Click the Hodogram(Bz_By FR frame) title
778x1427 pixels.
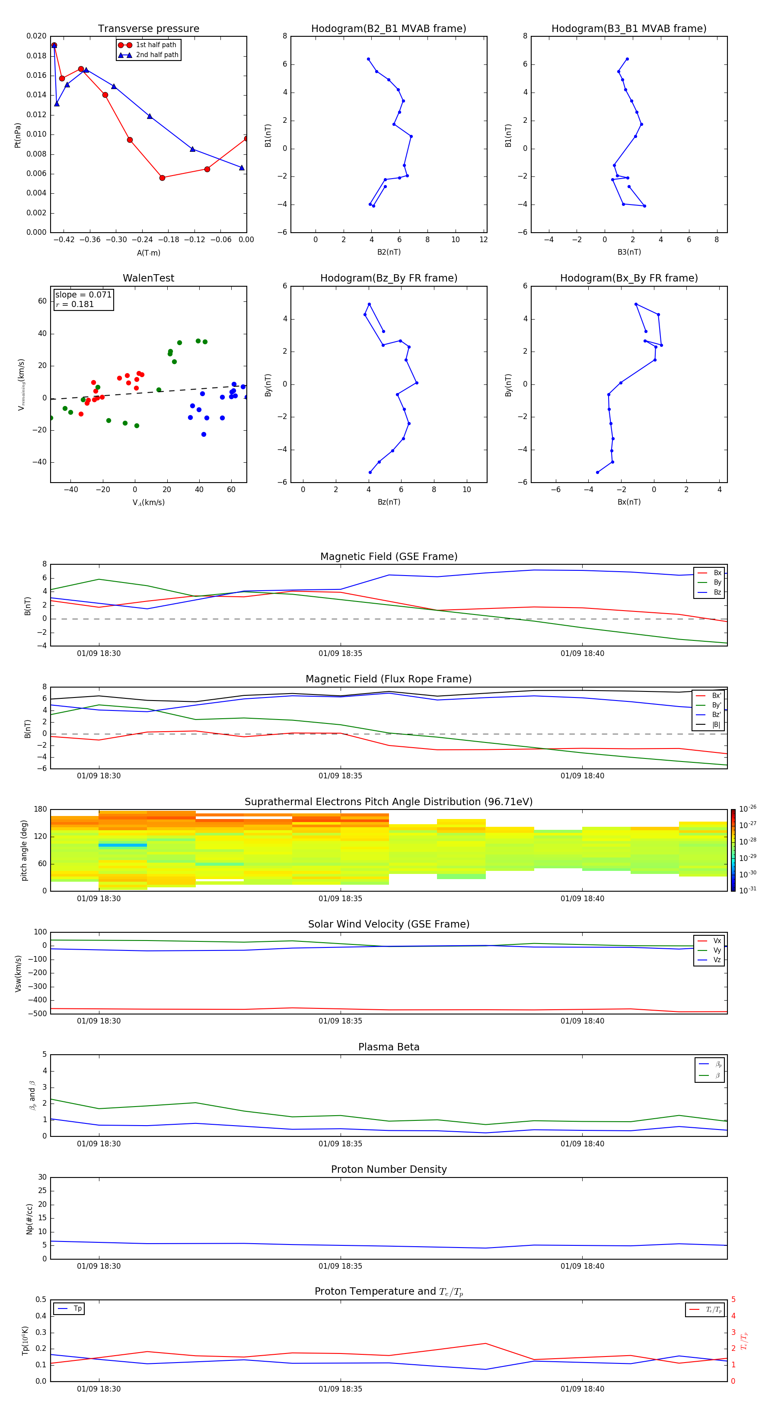point(389,278)
